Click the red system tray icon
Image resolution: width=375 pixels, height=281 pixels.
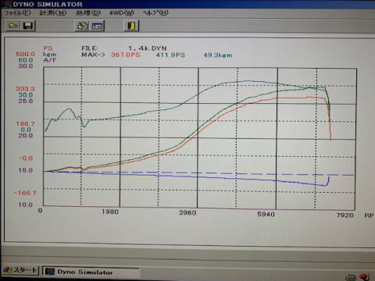tap(365, 276)
